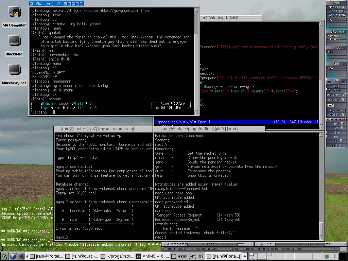Adjust the Mic slider in GKrellM
348x261 pixels.
(336, 137)
